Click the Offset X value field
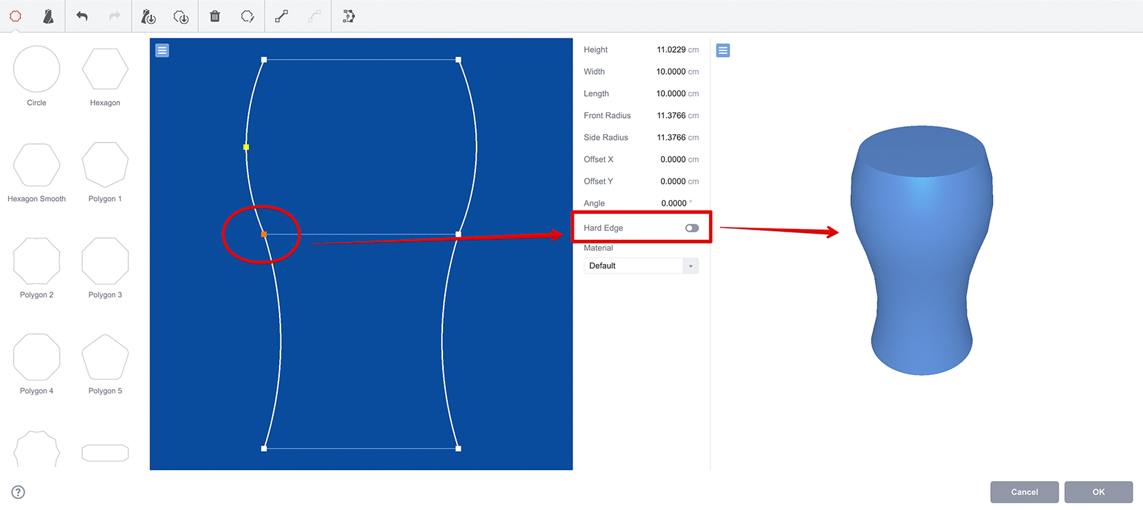1143x510 pixels. tap(673, 160)
